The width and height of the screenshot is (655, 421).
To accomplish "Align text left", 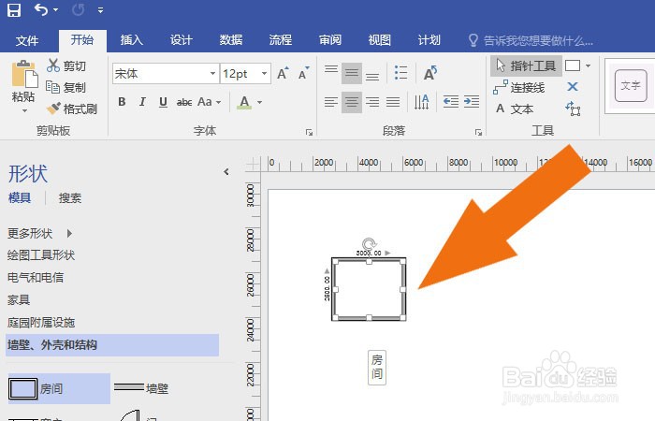I will pos(331,102).
